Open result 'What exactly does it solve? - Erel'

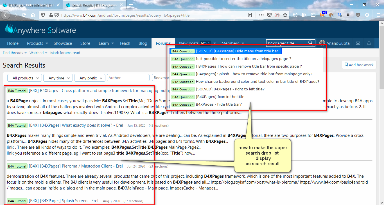[76, 125]
